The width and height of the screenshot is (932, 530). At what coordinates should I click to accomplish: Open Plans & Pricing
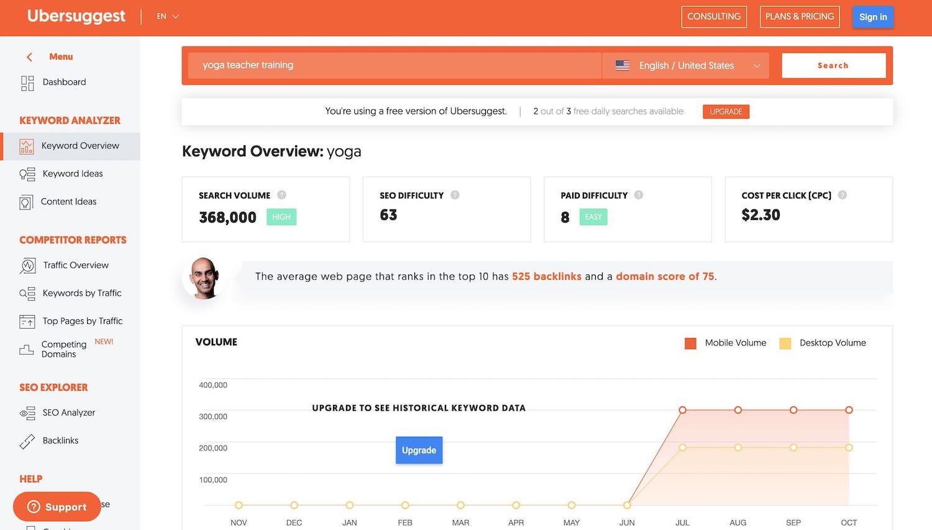coord(800,17)
